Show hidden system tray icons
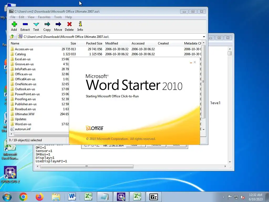Screen dimensions: 269x202 pos(223,197)
